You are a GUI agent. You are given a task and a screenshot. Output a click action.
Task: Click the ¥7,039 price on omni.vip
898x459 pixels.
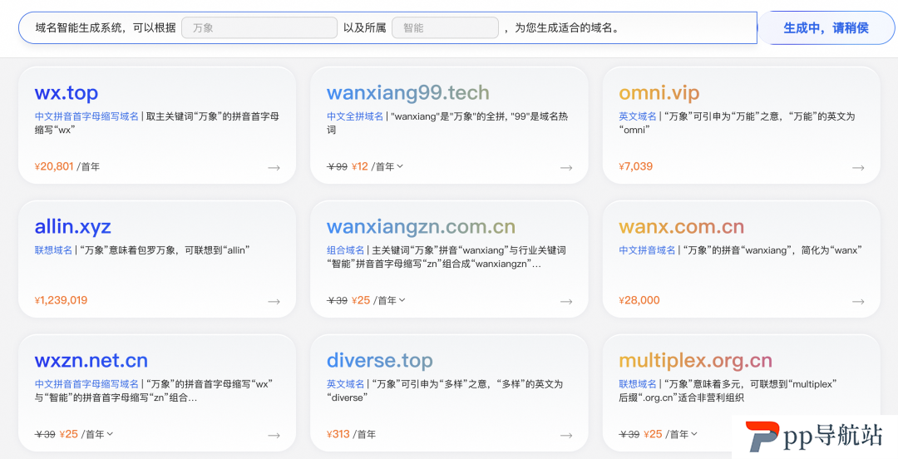(x=636, y=167)
